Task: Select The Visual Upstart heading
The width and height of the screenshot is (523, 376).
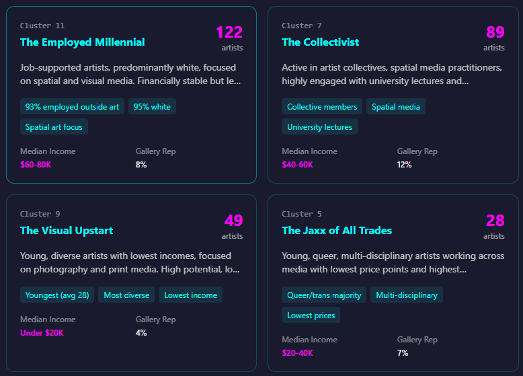Action: click(x=67, y=231)
